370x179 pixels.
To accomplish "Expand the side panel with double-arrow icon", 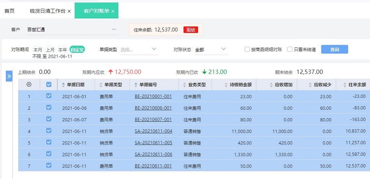I will [9, 76].
